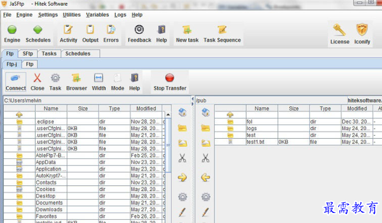
Task: Select the remote fol directory
Action: click(x=298, y=122)
